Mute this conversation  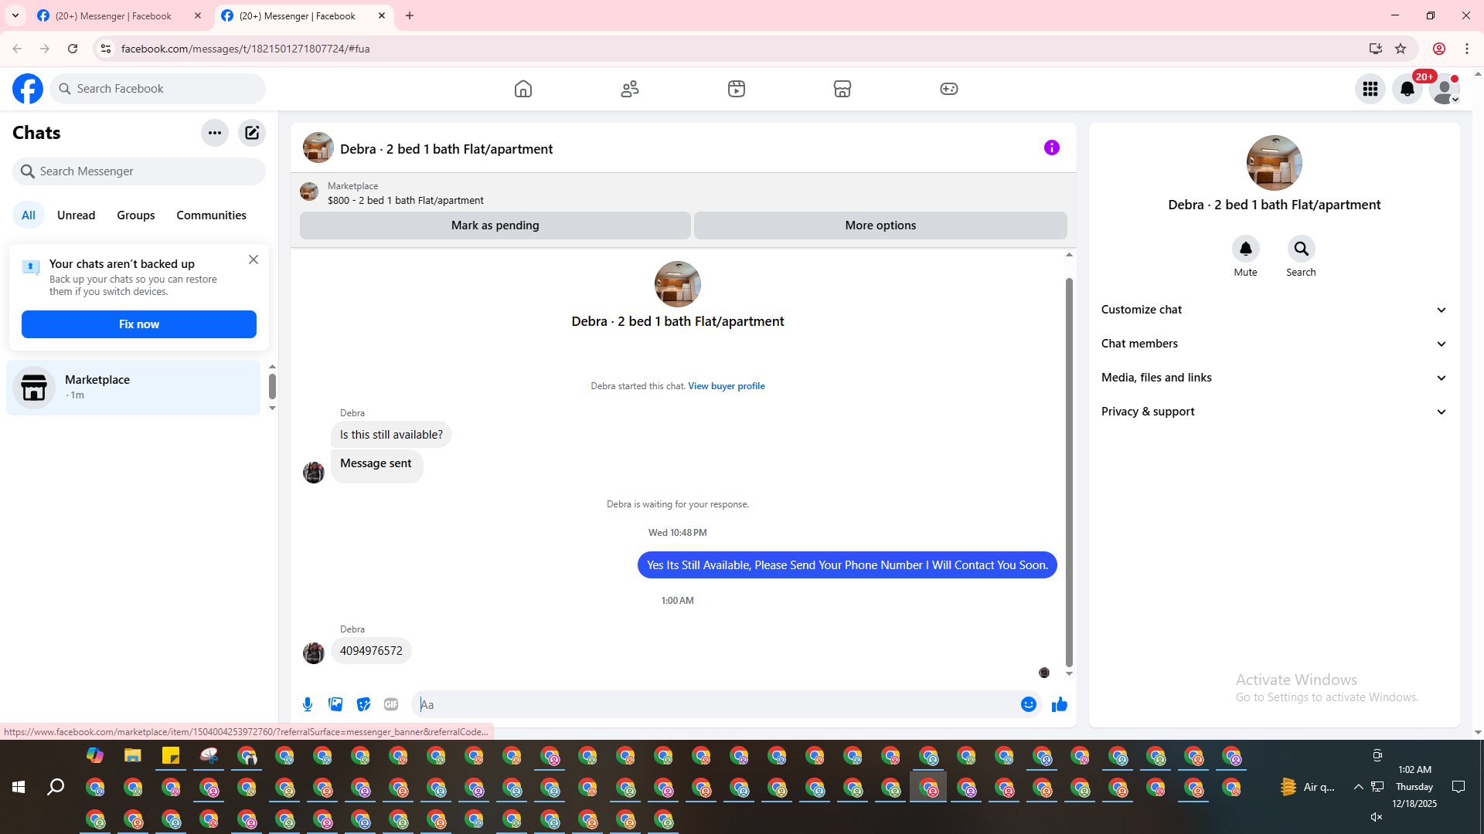coord(1245,249)
